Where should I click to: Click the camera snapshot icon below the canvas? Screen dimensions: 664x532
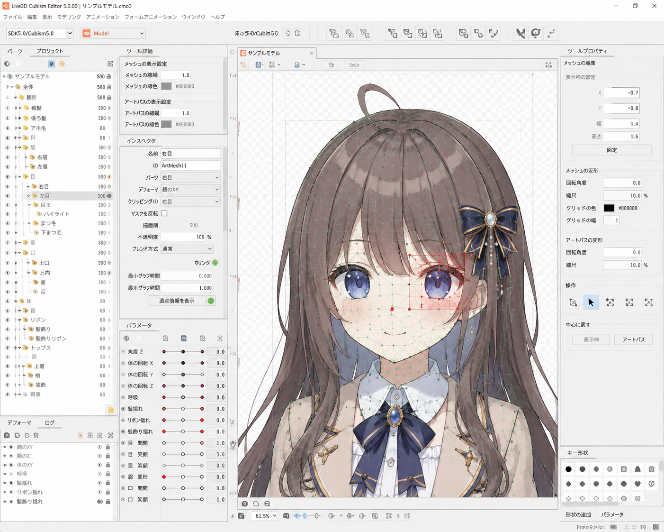point(244,504)
